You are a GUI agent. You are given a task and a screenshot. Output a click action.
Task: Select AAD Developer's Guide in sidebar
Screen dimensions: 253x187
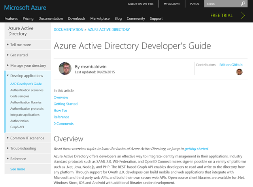coord(26,84)
